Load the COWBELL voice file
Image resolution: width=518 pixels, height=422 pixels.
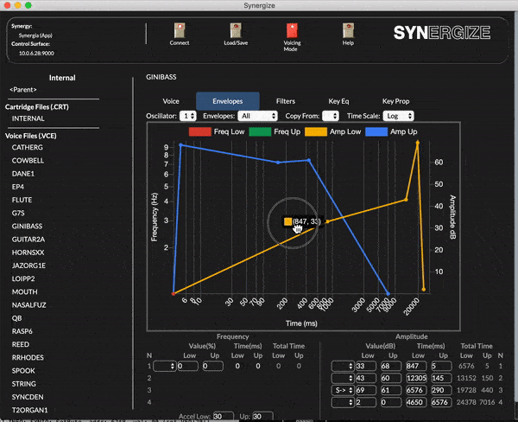[x=28, y=161]
